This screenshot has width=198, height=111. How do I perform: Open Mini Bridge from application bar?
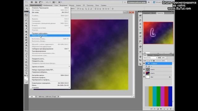(36, 2)
